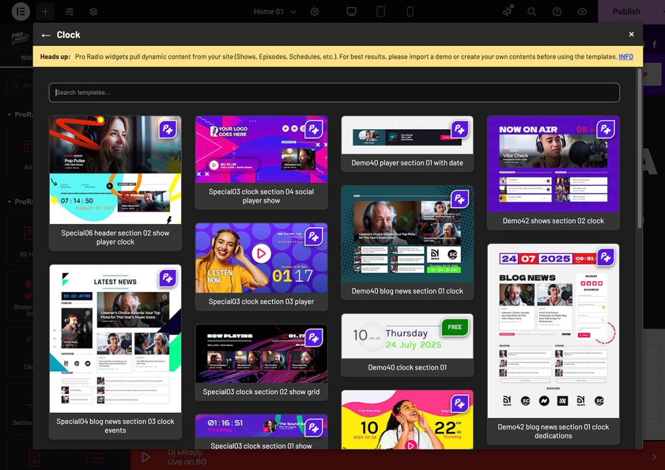Switch to desktop responsive view
Image resolution: width=665 pixels, height=470 pixels.
coord(351,12)
